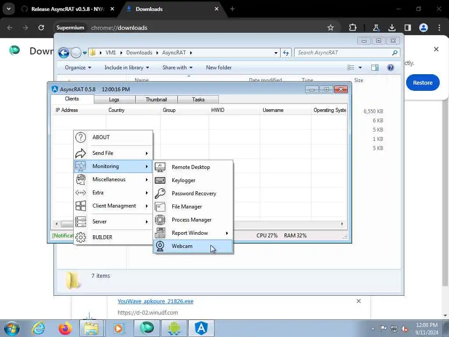Click the Android YouWave taskbar icon
This screenshot has width=449, height=337.
(x=174, y=328)
